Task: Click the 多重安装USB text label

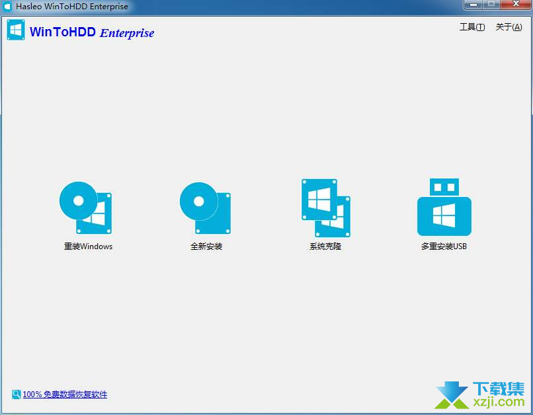Action: (444, 246)
